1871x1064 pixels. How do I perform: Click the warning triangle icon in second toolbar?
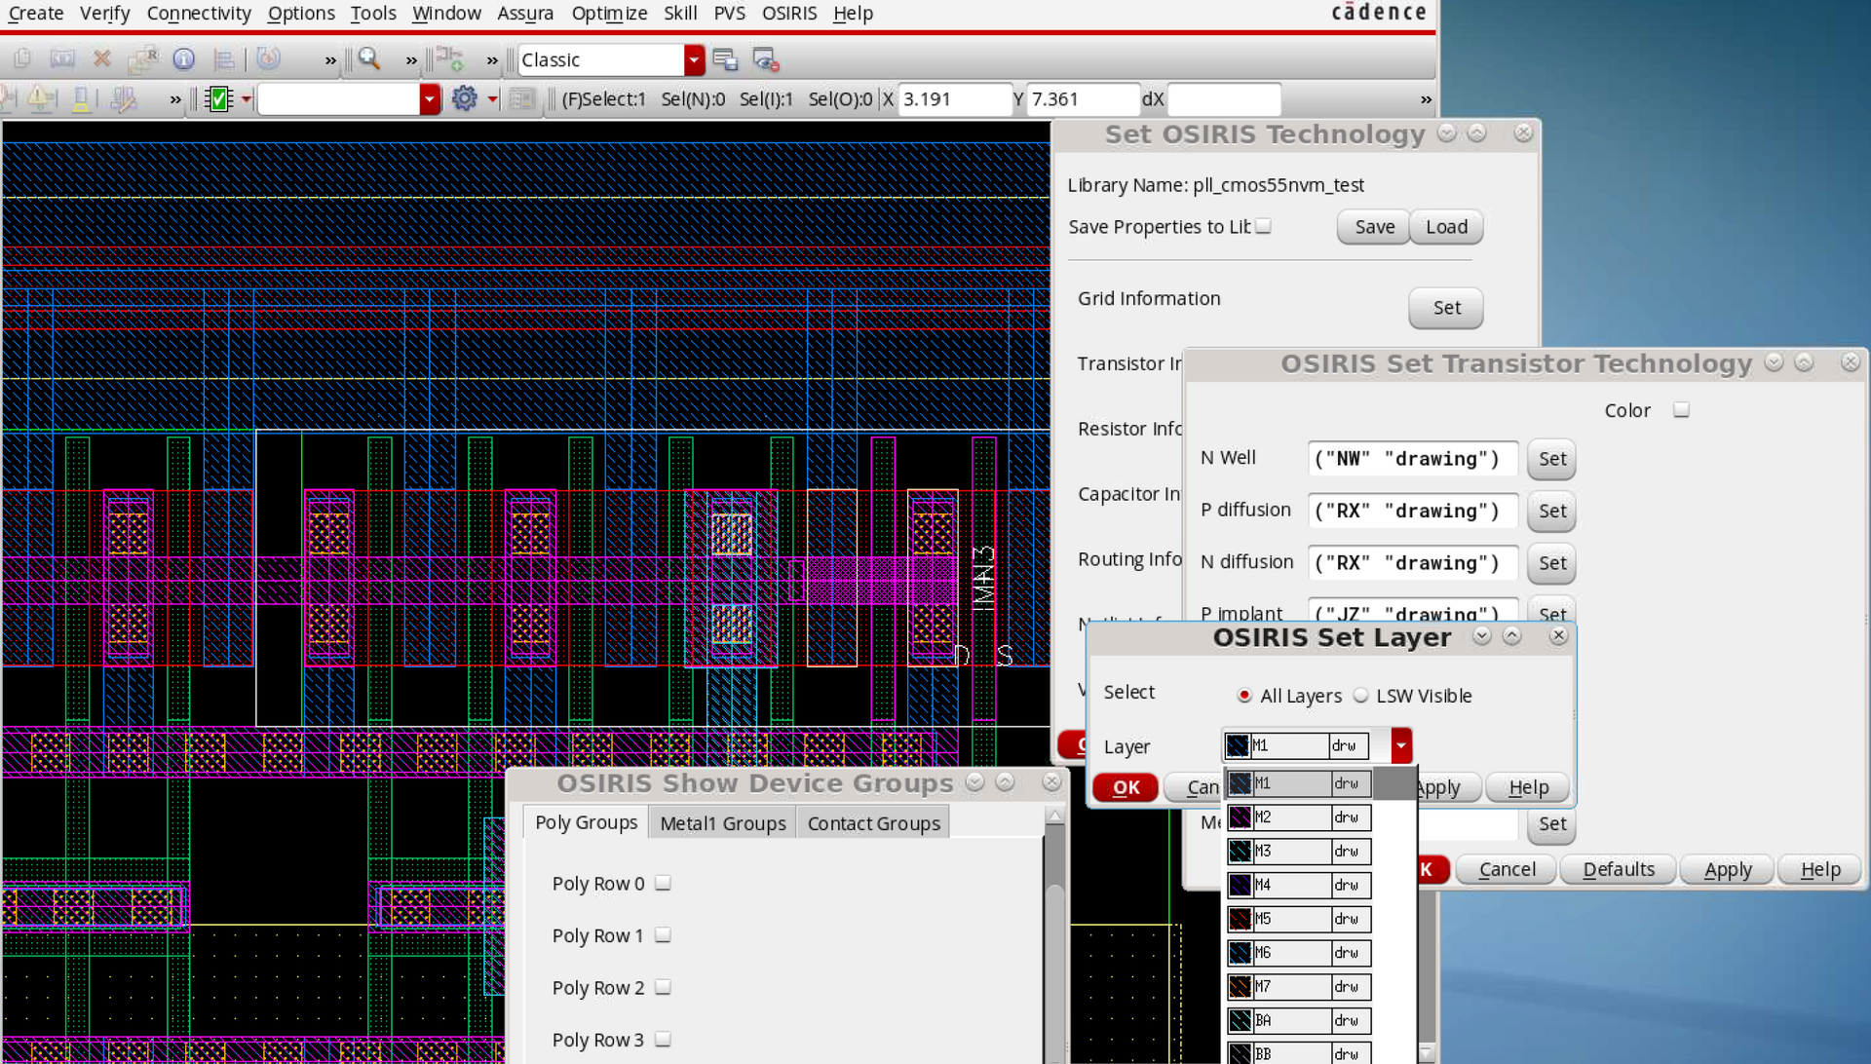(40, 98)
